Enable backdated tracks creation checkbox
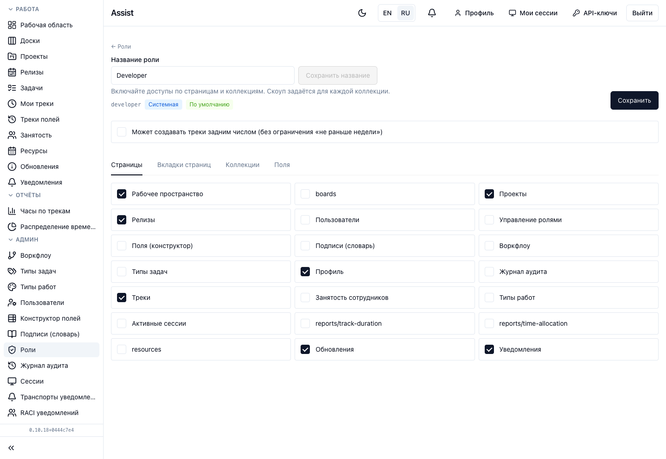Viewport: 666px width, 459px height. tap(122, 132)
